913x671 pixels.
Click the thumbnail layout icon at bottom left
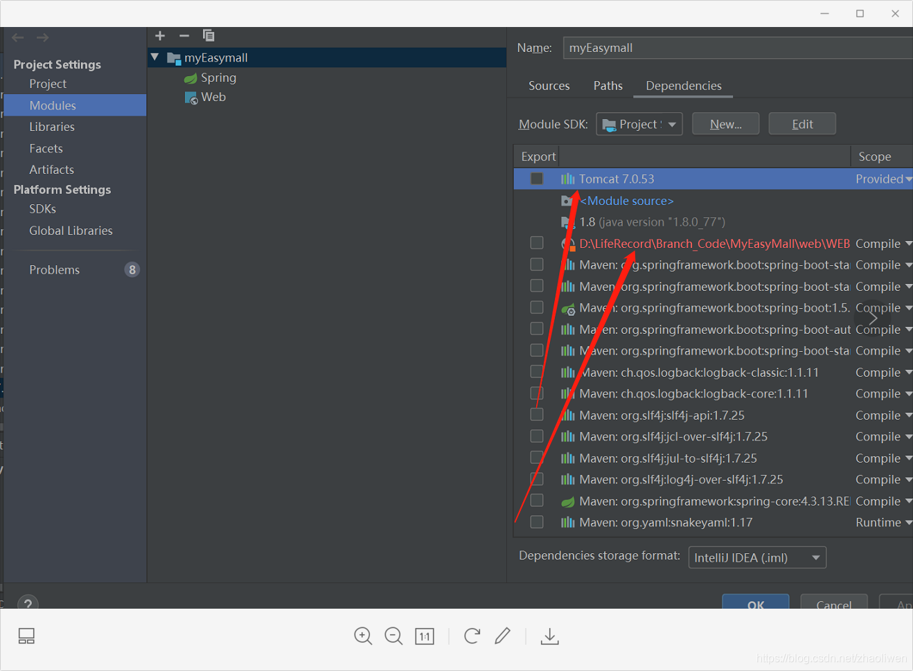point(26,636)
